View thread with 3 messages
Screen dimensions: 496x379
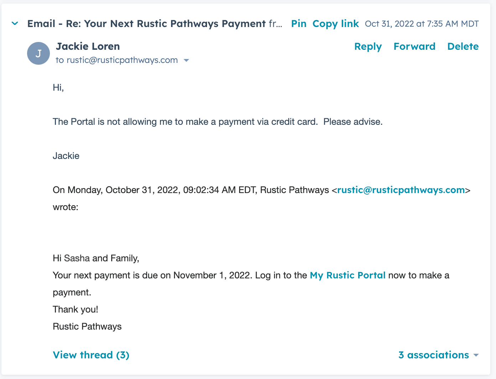tap(91, 355)
